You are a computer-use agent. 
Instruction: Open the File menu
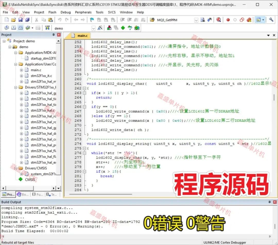[x=5, y=12]
